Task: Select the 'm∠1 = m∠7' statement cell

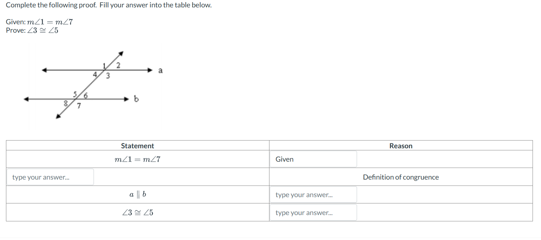Action: click(x=137, y=159)
